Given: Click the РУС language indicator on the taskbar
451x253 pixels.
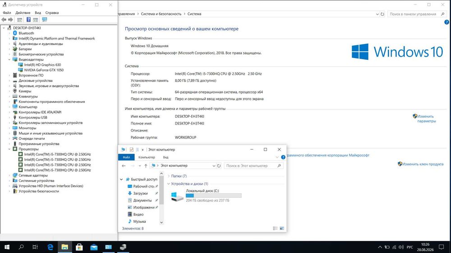Looking at the screenshot, I should pyautogui.click(x=410, y=247).
